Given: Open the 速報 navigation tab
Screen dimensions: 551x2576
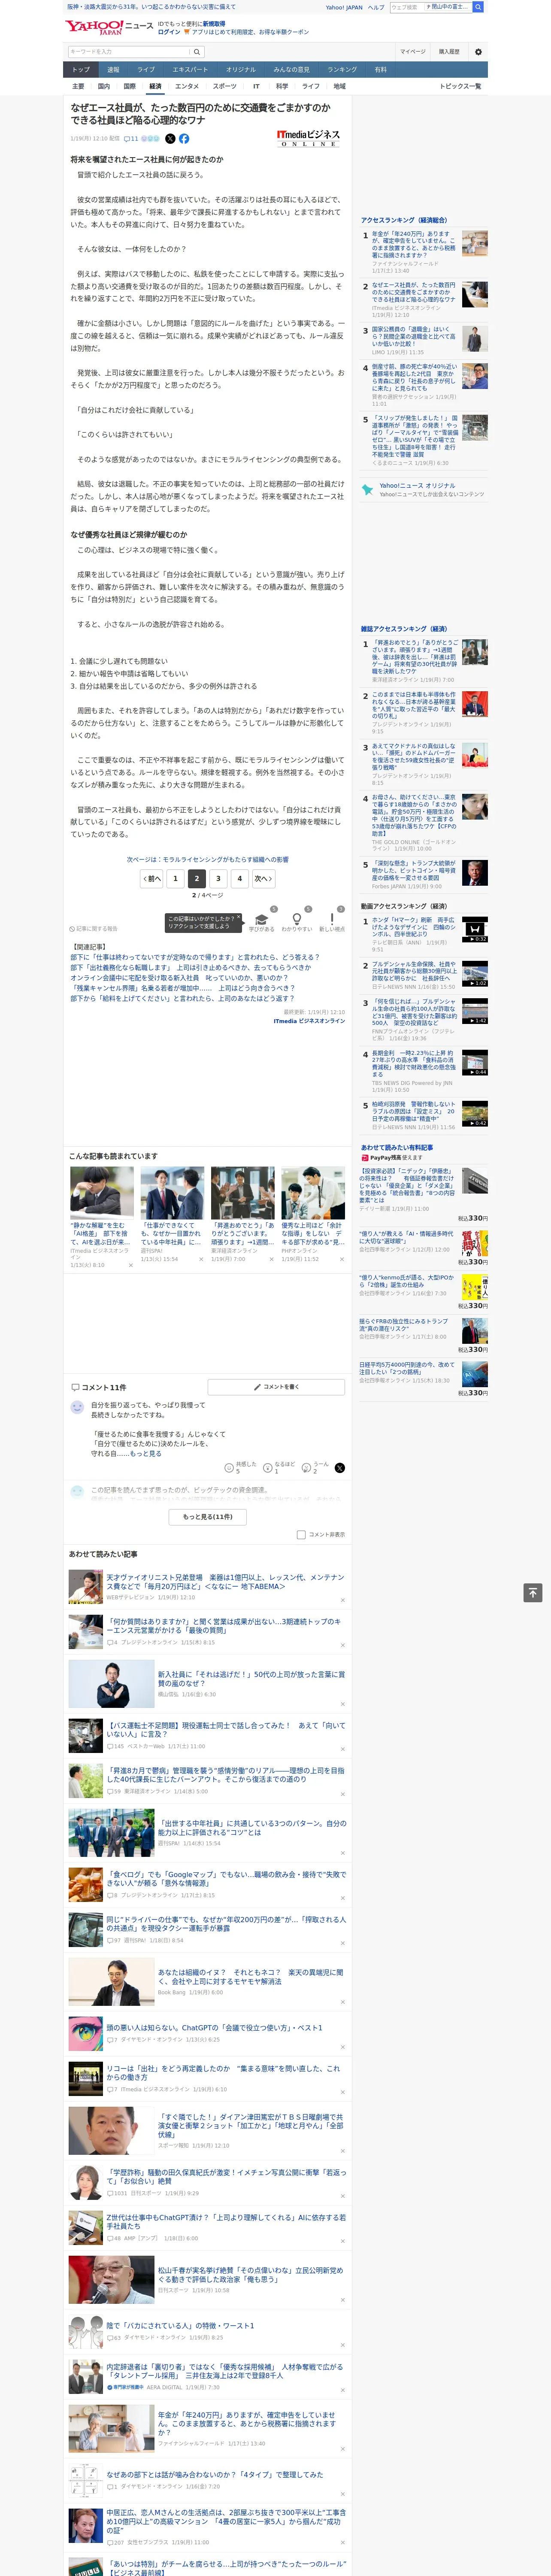Looking at the screenshot, I should (x=113, y=70).
